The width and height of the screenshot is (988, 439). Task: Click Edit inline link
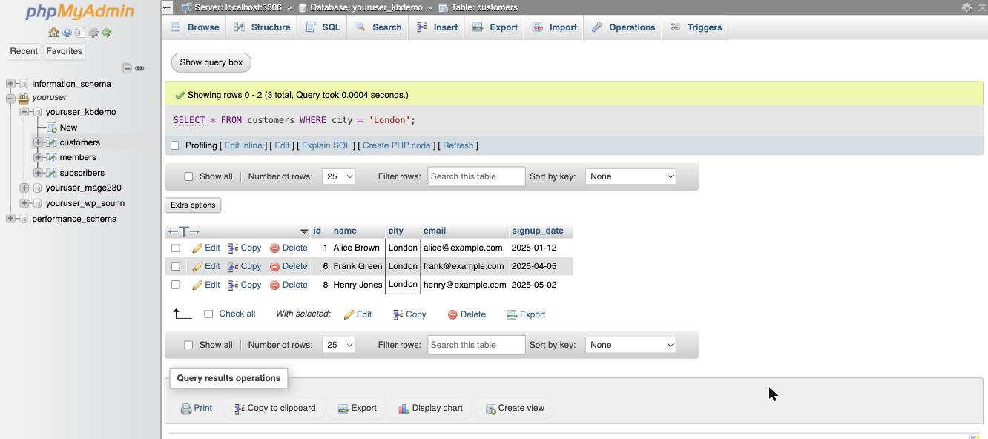click(243, 145)
